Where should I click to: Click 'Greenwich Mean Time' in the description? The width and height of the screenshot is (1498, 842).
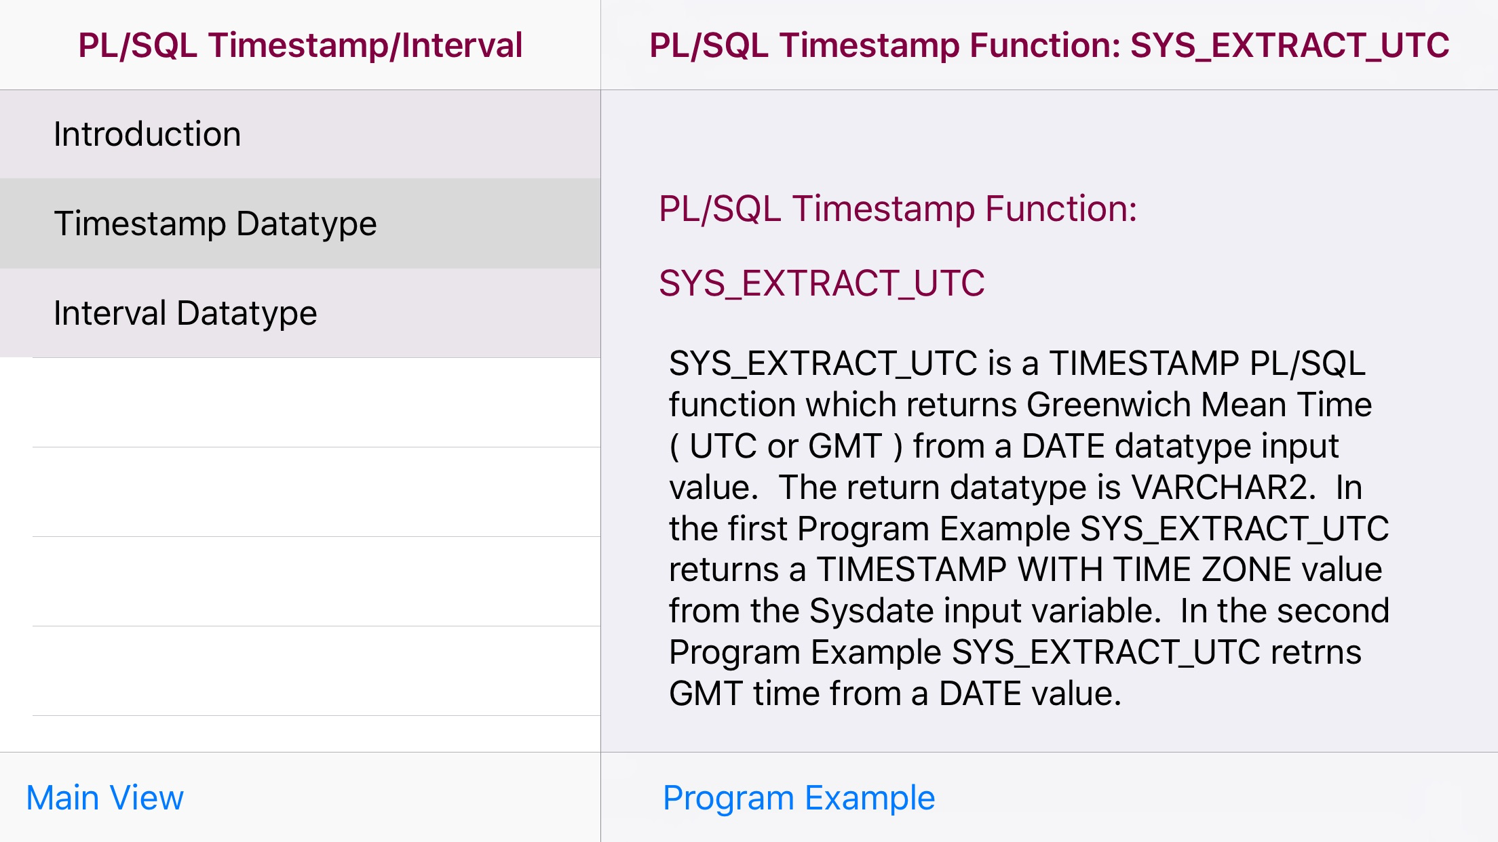point(1199,405)
